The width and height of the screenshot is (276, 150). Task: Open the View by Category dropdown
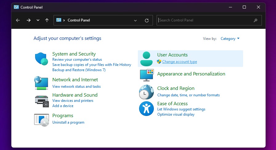coord(230,39)
